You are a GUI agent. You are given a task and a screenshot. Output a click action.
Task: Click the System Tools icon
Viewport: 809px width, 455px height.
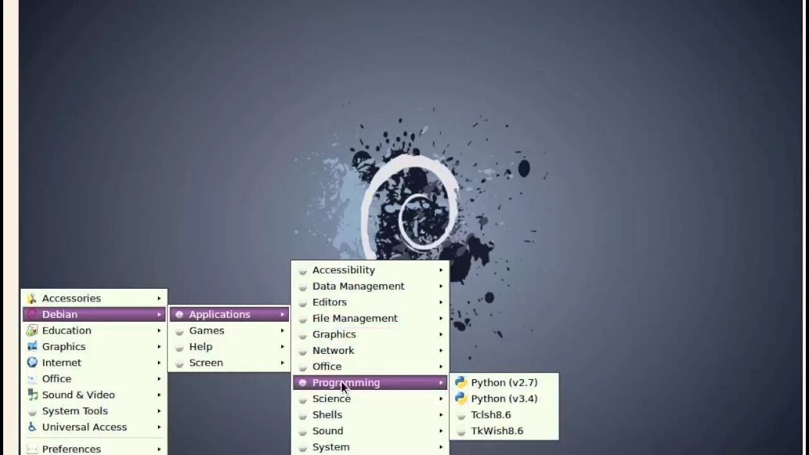coord(32,411)
